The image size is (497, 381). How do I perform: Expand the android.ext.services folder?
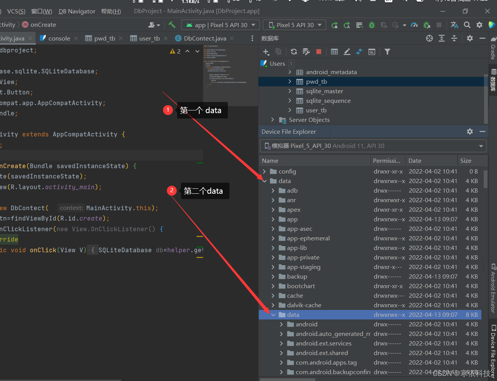pyautogui.click(x=281, y=343)
